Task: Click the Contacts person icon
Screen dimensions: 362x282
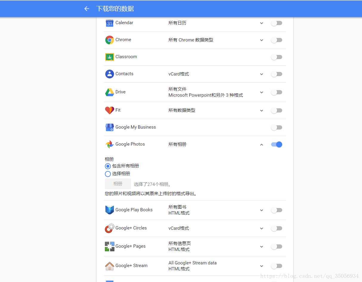Action: coord(110,74)
